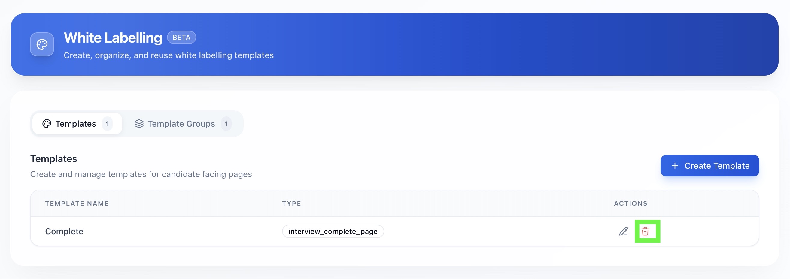The width and height of the screenshot is (790, 279).
Task: Click the Templates tab count badge
Action: tap(107, 124)
